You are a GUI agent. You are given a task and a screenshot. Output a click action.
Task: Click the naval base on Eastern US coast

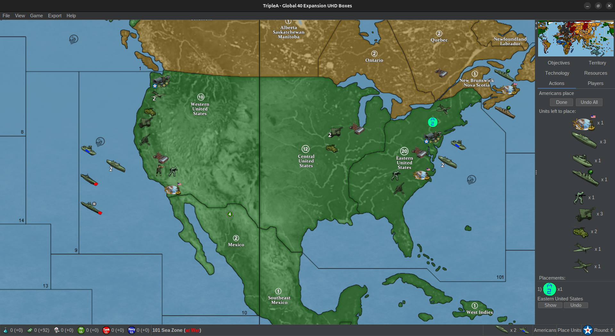422,175
